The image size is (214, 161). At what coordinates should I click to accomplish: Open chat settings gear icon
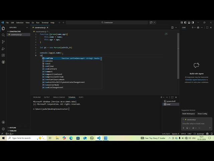pyautogui.click(x=198, y=28)
